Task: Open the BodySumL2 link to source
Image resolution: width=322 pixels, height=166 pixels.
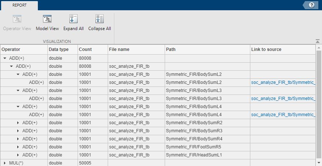Action: coord(283,82)
